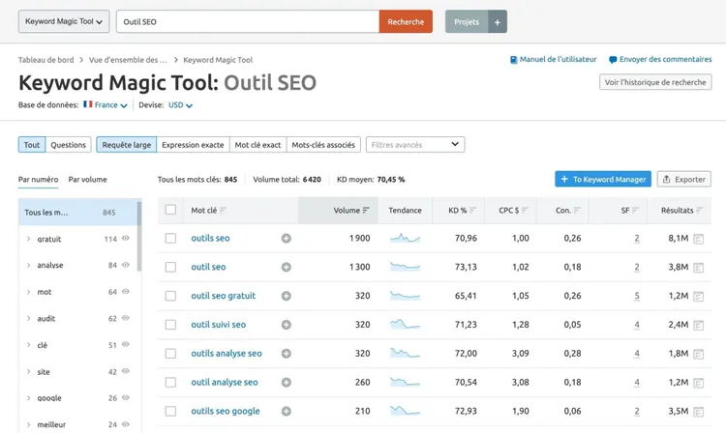Open SERP results icon for 'outil seo gratuit'
Image resolution: width=726 pixels, height=433 pixels.
(x=699, y=296)
